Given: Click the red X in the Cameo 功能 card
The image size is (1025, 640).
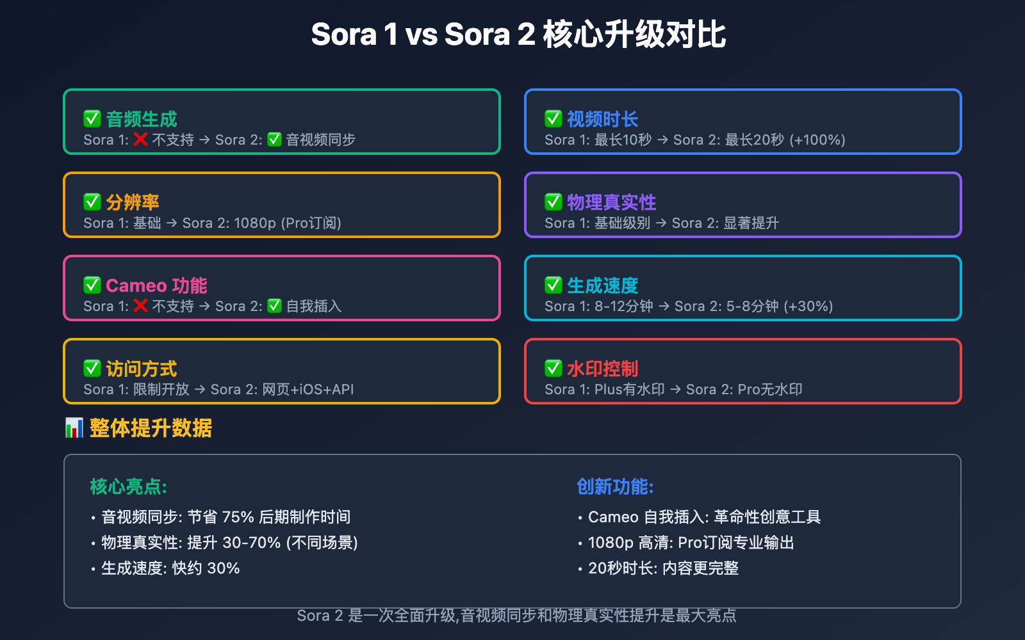Looking at the screenshot, I should (x=141, y=305).
